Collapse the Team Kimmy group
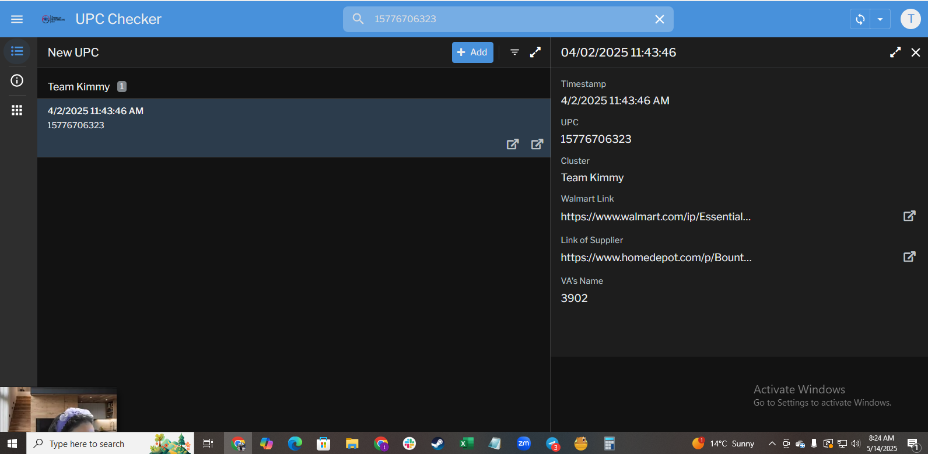The height and width of the screenshot is (454, 928). coord(79,87)
